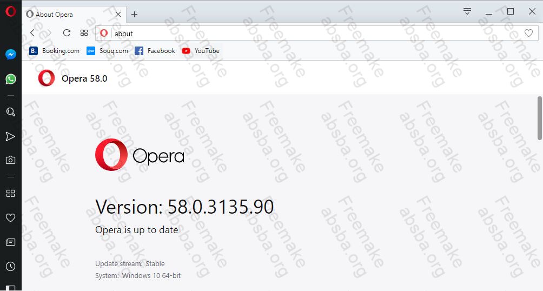
Task: Open My Flow sidebar icon
Action: [10, 136]
